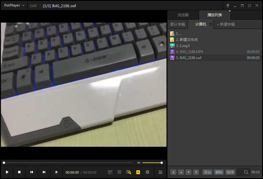Close the 计算机 album tab

[211, 24]
